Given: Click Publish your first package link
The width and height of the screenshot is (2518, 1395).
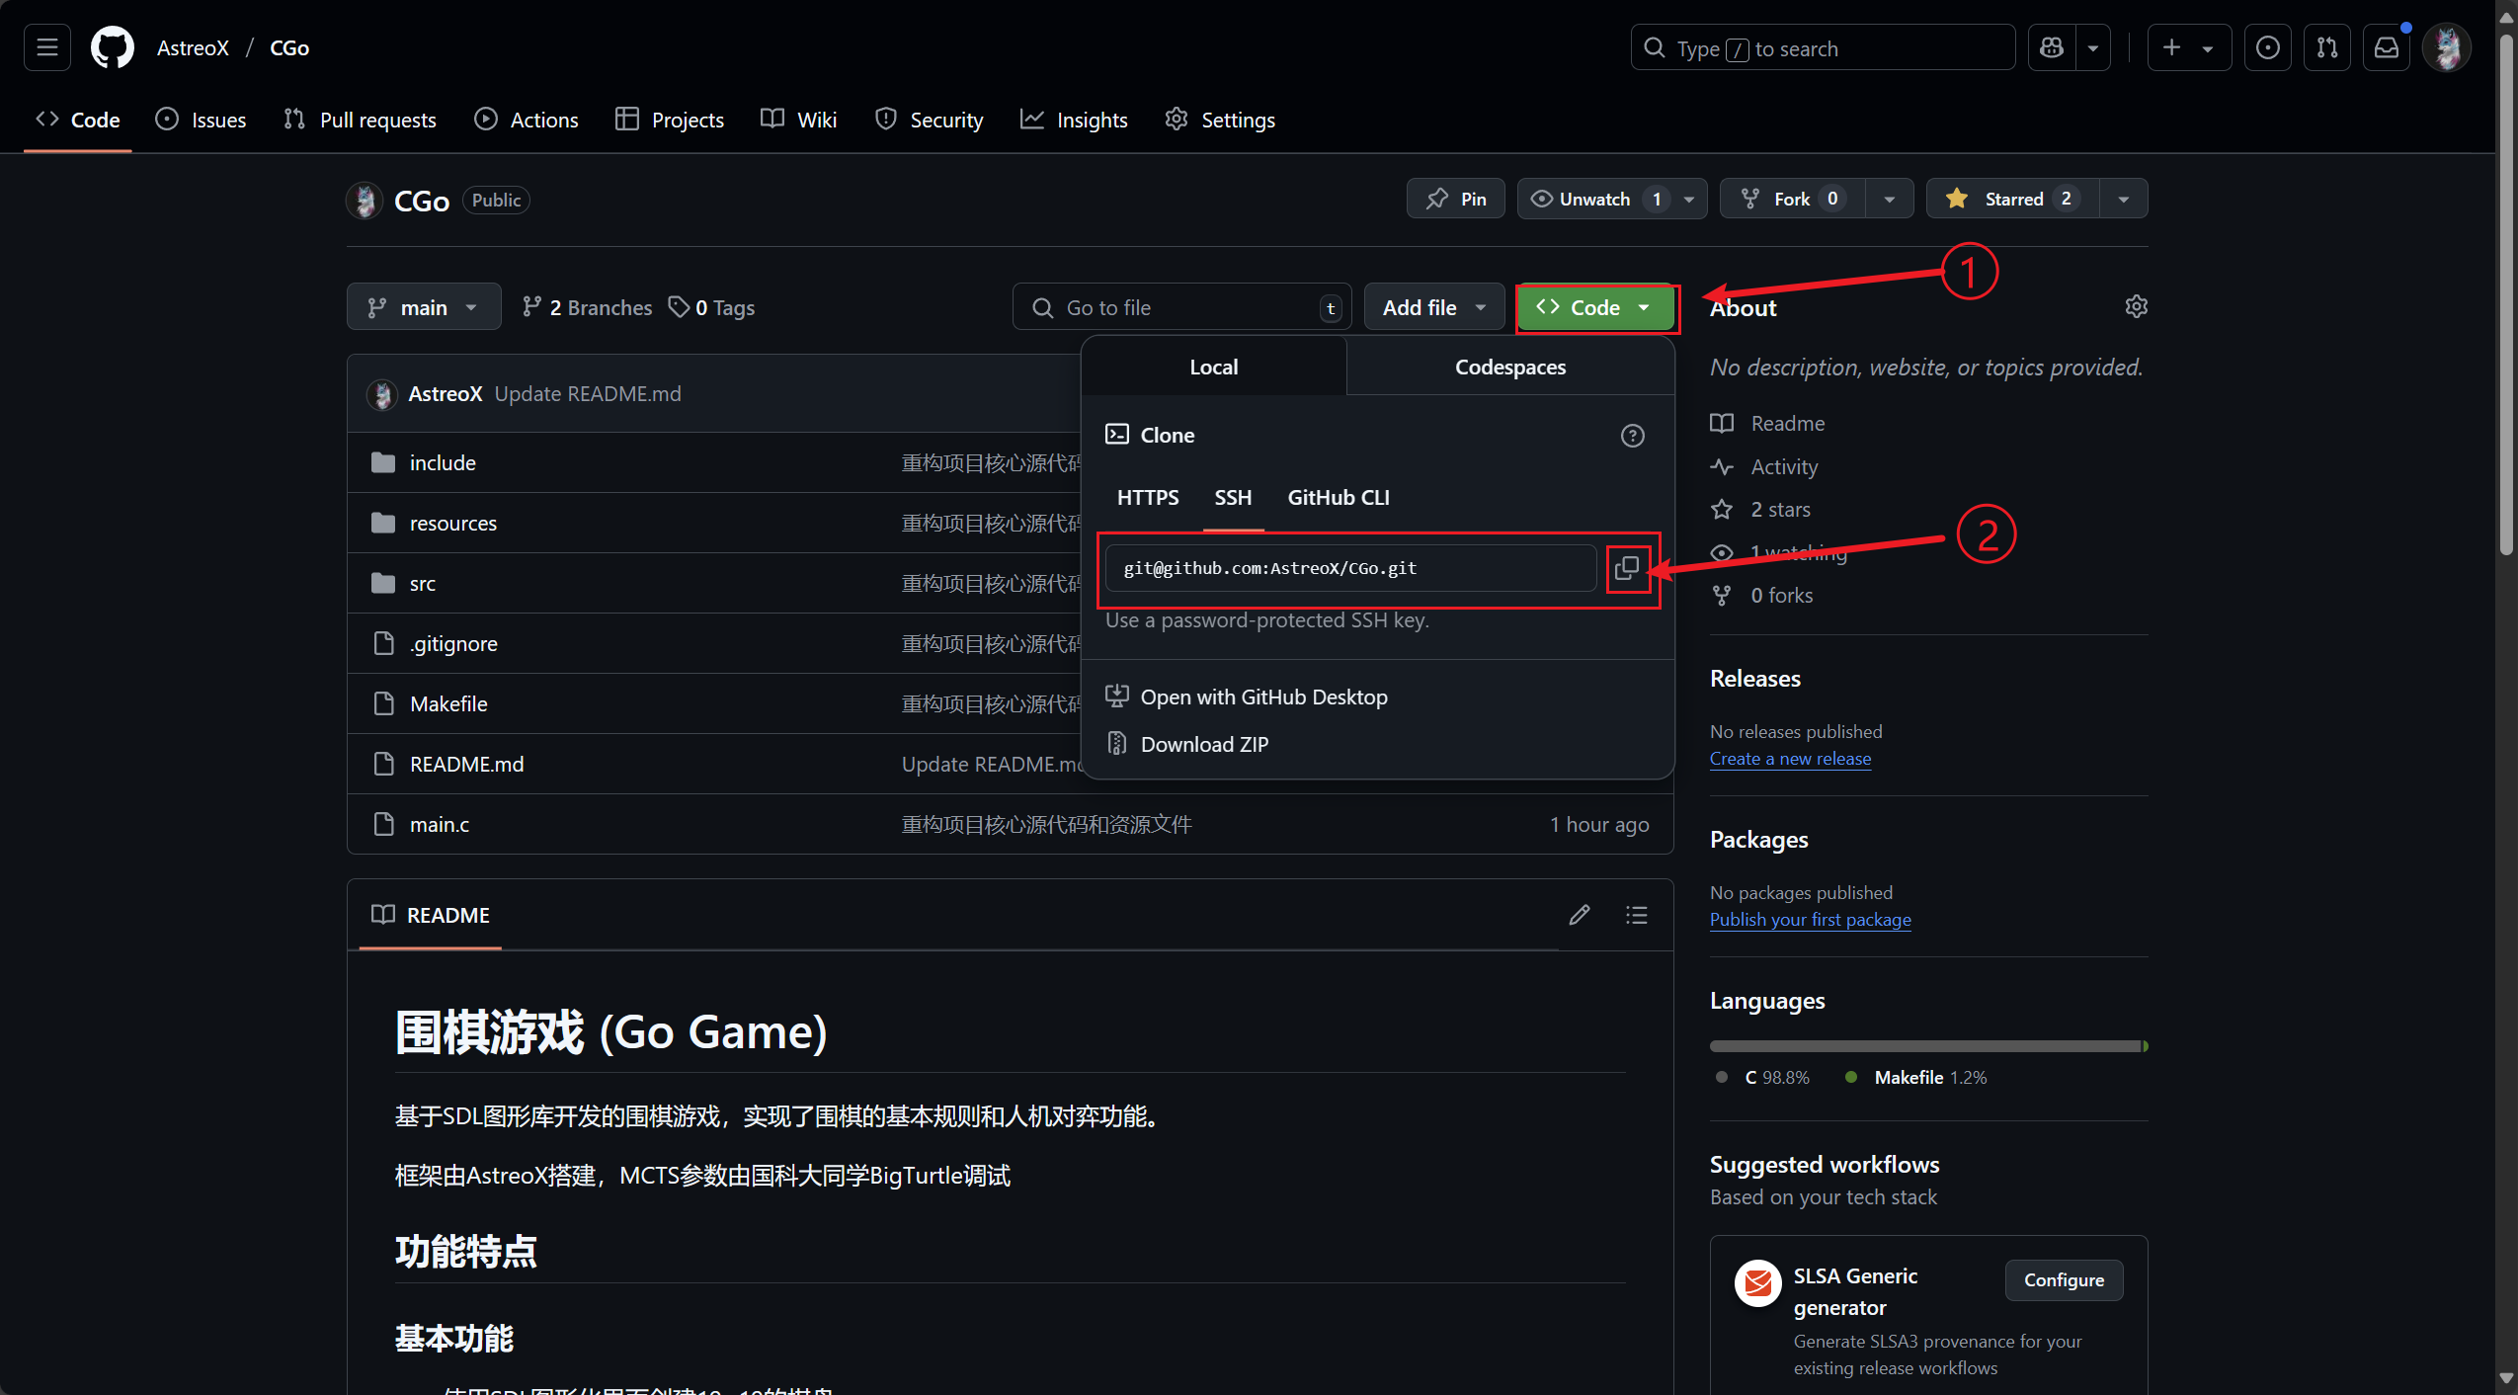Looking at the screenshot, I should pyautogui.click(x=1810, y=919).
